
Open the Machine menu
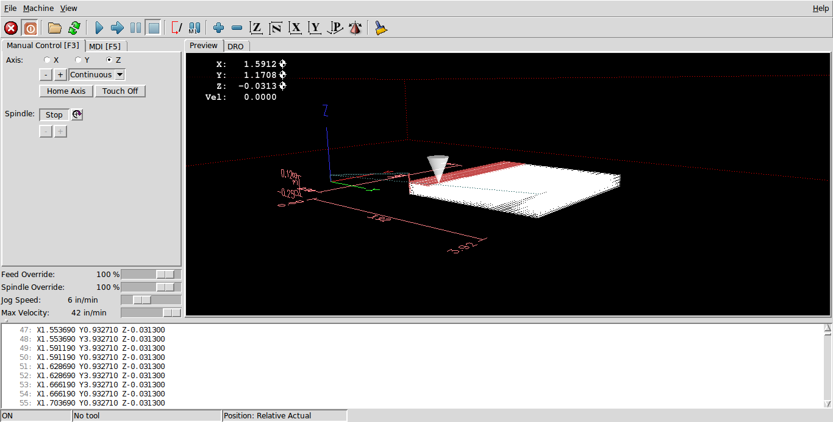pyautogui.click(x=38, y=9)
